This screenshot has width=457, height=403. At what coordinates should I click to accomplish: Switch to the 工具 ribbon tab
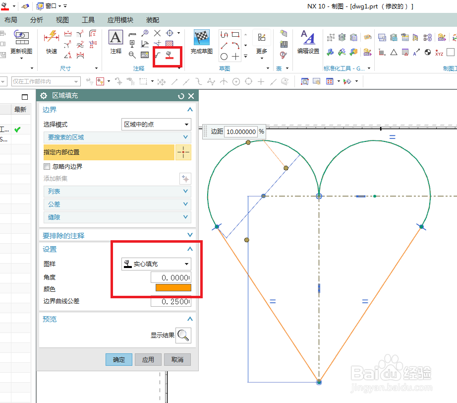click(88, 20)
